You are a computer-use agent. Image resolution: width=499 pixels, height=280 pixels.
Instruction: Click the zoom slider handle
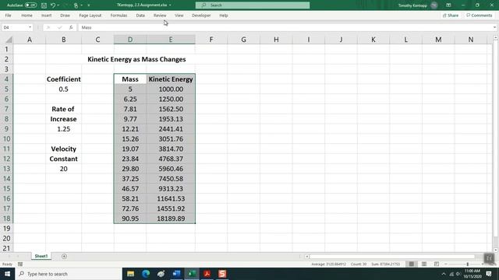pos(468,264)
